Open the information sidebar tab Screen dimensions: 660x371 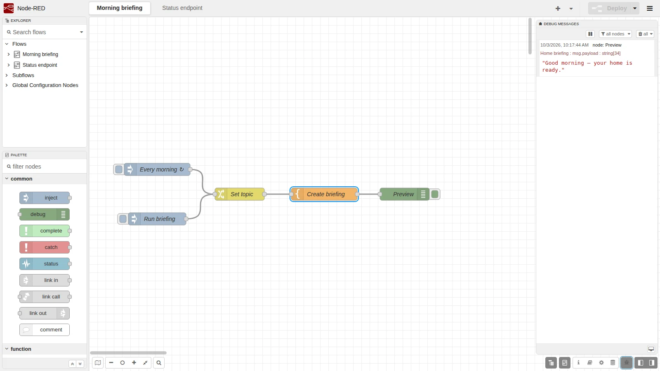[578, 363]
